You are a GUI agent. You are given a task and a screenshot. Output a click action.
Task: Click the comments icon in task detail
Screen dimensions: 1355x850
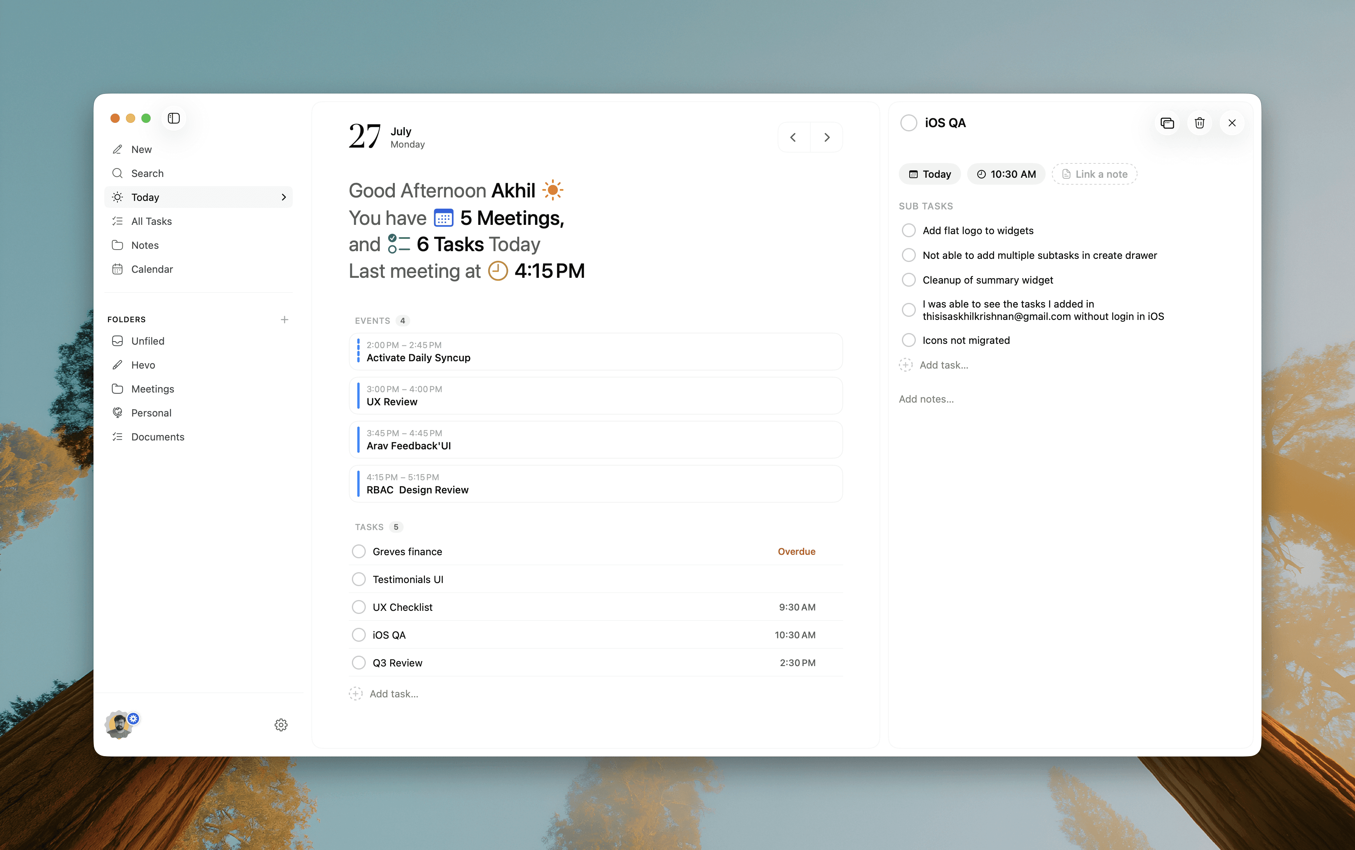pyautogui.click(x=1167, y=122)
